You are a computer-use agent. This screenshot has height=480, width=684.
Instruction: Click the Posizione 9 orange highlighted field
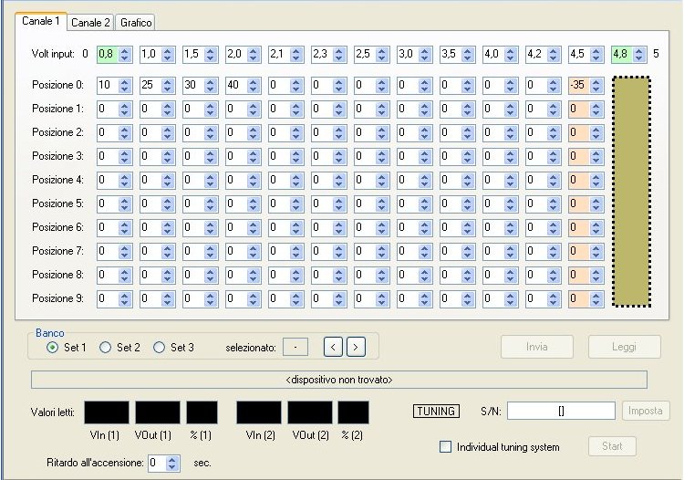pos(579,298)
